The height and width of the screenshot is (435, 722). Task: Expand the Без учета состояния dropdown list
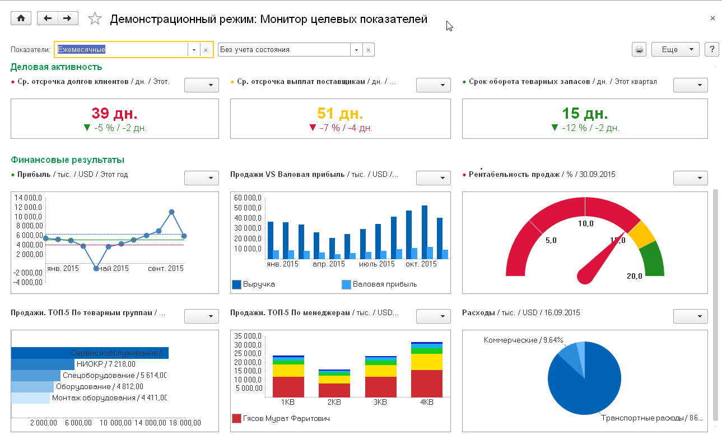point(356,50)
